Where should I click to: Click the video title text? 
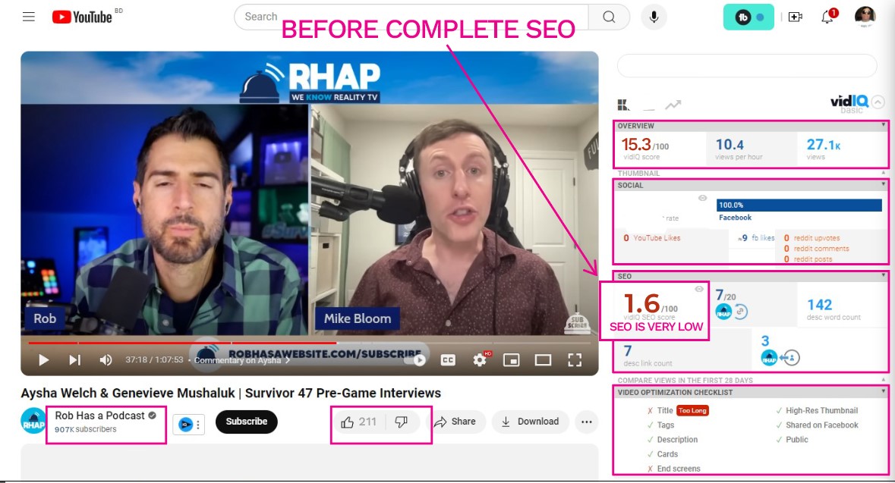[x=231, y=393]
